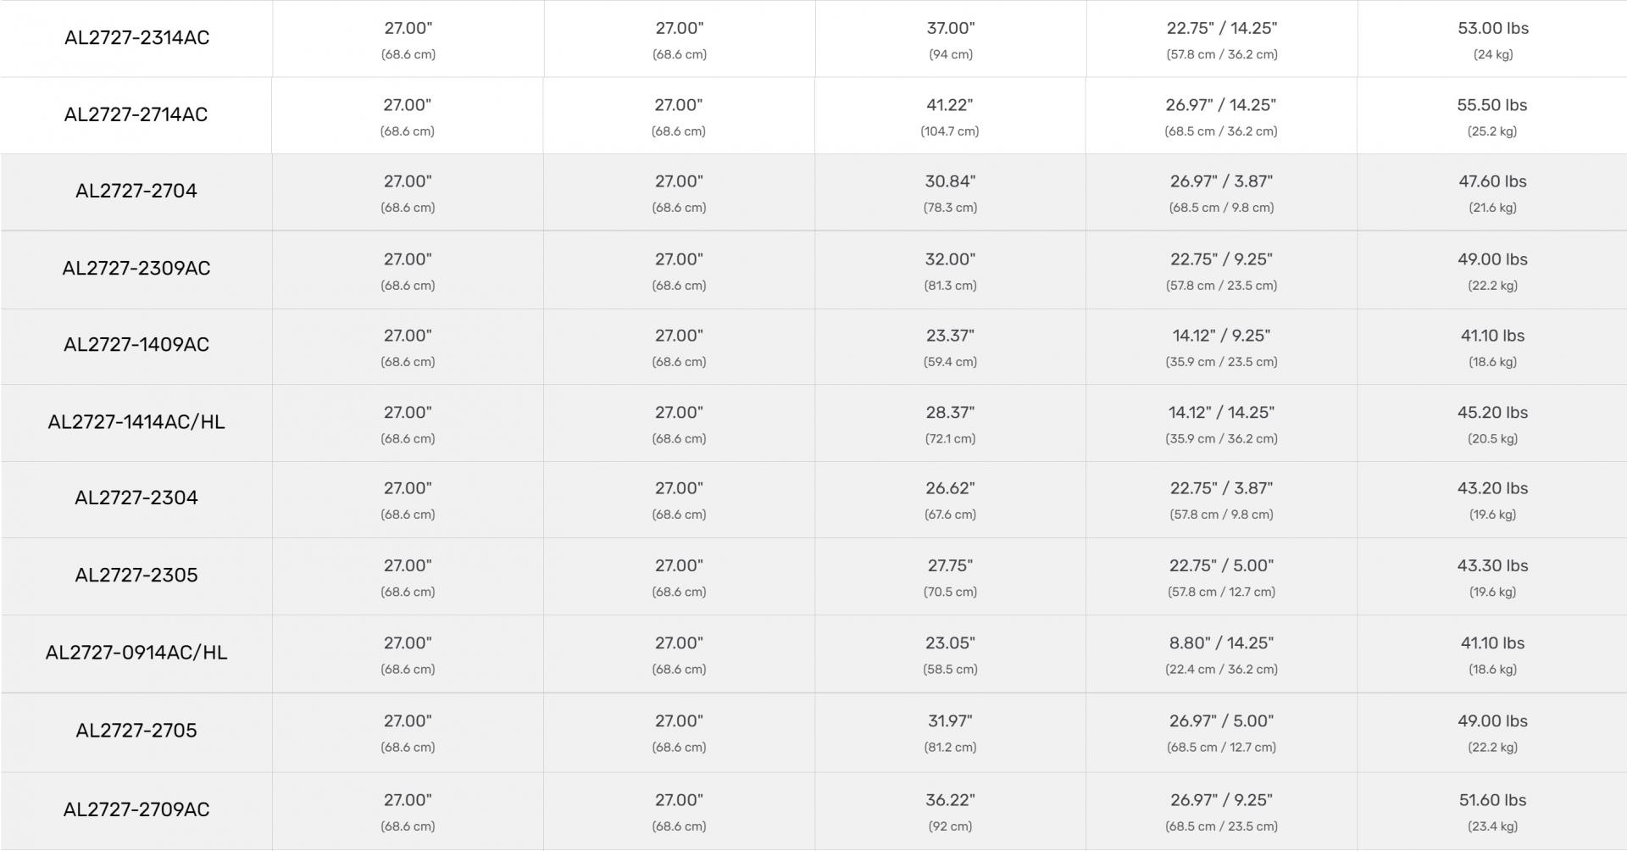Click model number AL2727-2314AC
This screenshot has height=851, width=1627.
tap(136, 37)
